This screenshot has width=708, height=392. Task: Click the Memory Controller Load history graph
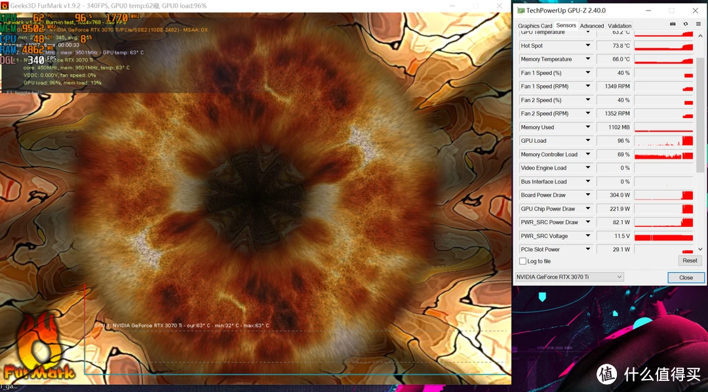[x=663, y=155]
